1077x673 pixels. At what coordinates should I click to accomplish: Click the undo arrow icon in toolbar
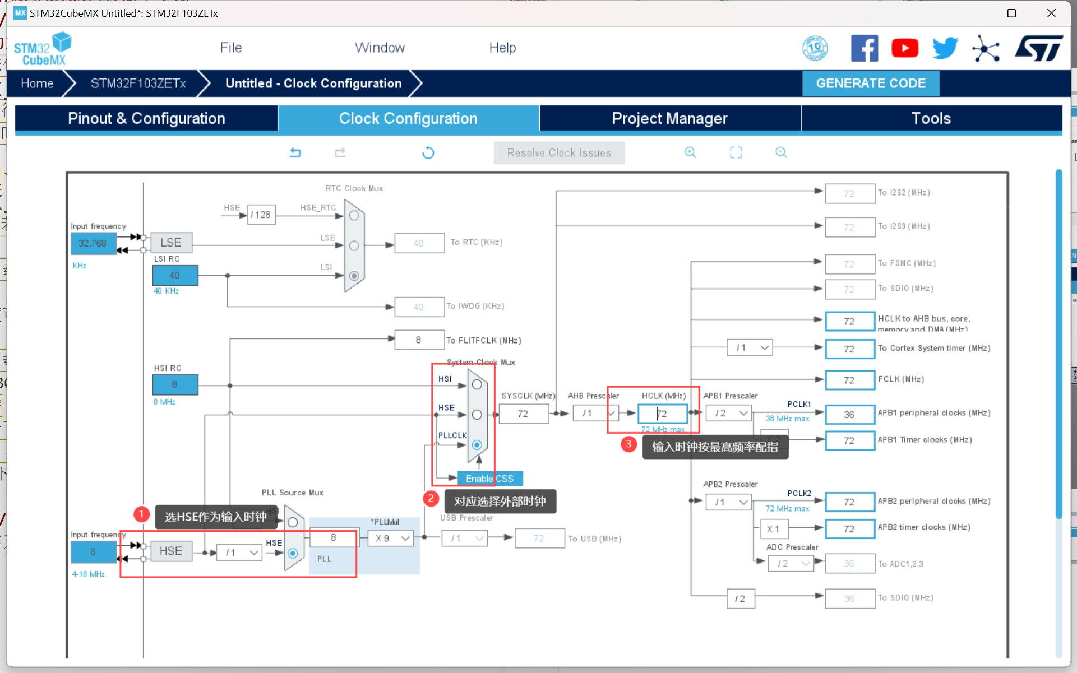click(x=295, y=152)
